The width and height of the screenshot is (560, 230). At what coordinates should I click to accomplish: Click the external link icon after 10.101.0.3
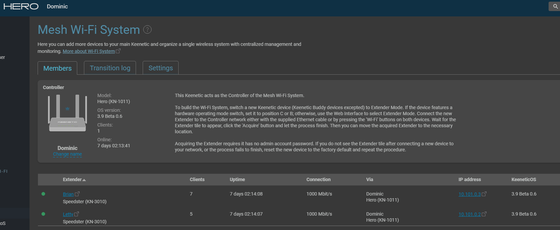(x=484, y=194)
